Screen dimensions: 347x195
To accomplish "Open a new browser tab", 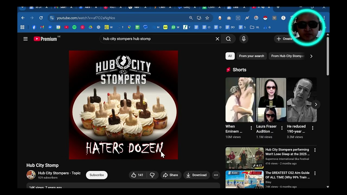I will (278, 7).
